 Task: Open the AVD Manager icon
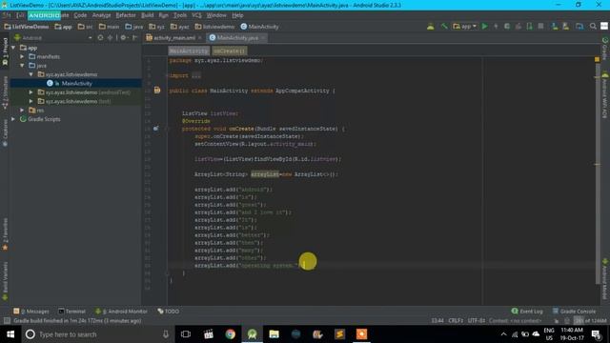click(565, 27)
